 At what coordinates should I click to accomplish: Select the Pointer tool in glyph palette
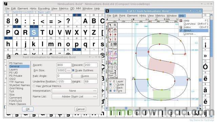tap(110, 25)
